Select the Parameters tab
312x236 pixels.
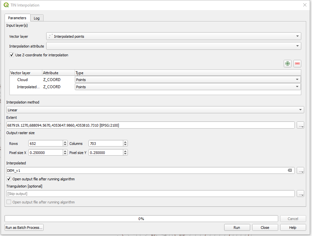(x=17, y=18)
